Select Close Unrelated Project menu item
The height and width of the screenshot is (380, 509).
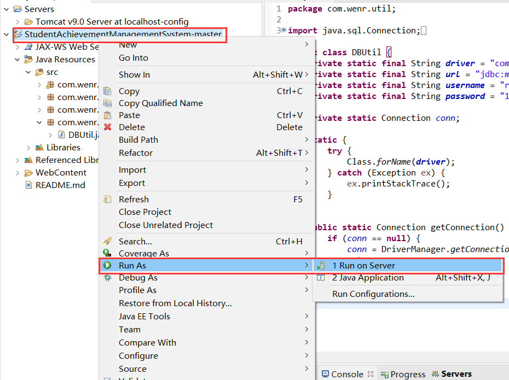[x=206, y=225]
